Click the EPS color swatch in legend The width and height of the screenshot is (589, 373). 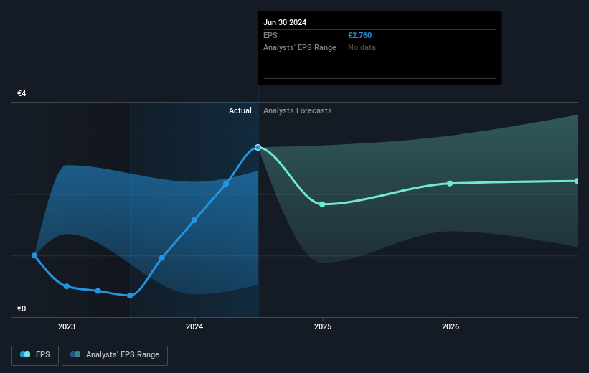[25, 354]
